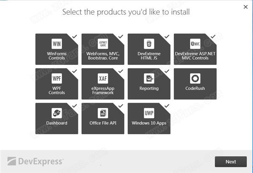Close the installer window
This screenshot has width=253, height=173.
[245, 7]
